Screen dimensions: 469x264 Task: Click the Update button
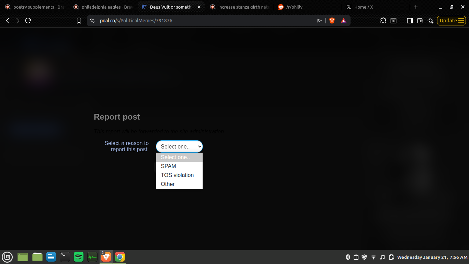[451, 21]
